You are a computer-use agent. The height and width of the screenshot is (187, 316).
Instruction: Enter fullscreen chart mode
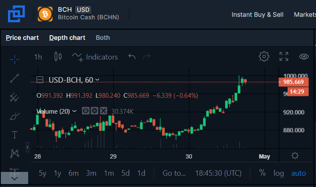pos(284,57)
